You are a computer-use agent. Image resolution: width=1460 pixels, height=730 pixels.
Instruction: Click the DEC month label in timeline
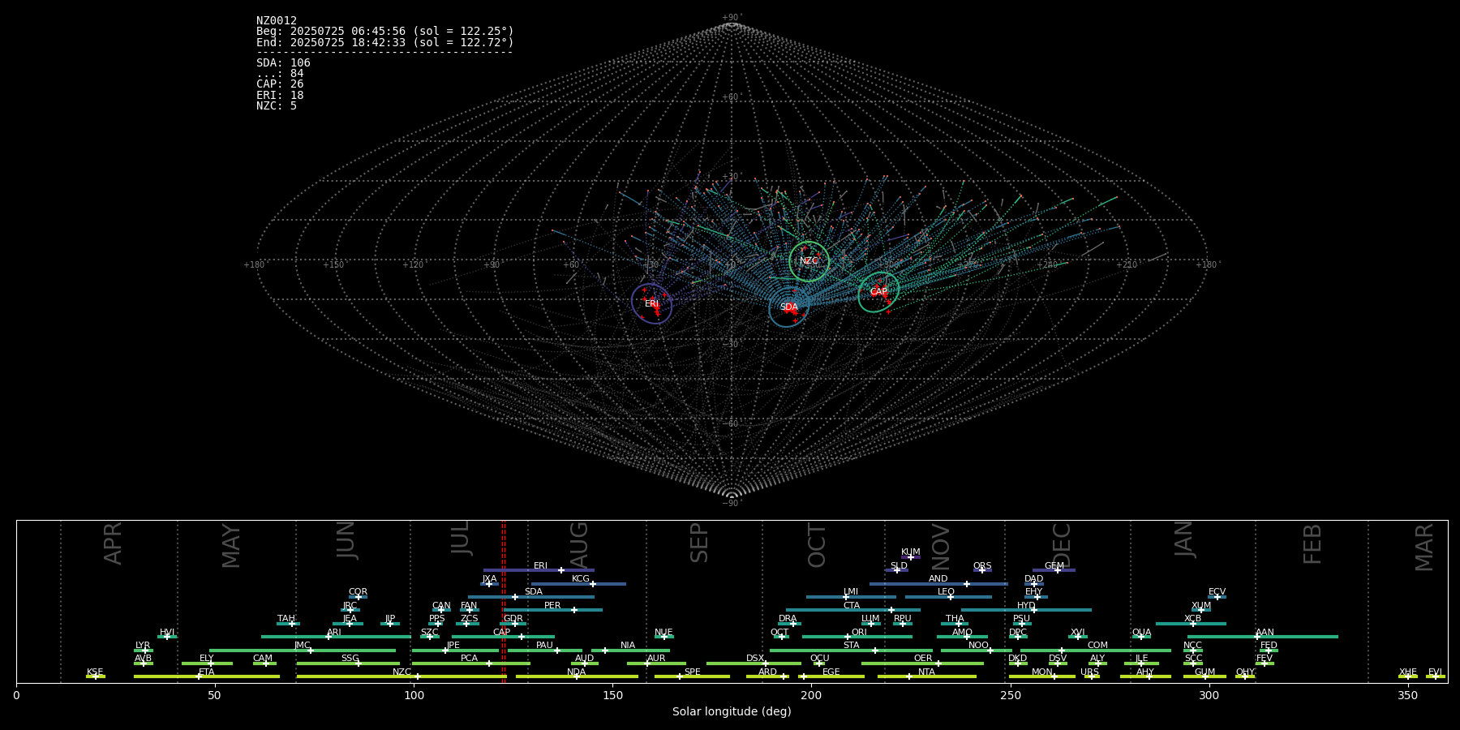[x=1061, y=546]
